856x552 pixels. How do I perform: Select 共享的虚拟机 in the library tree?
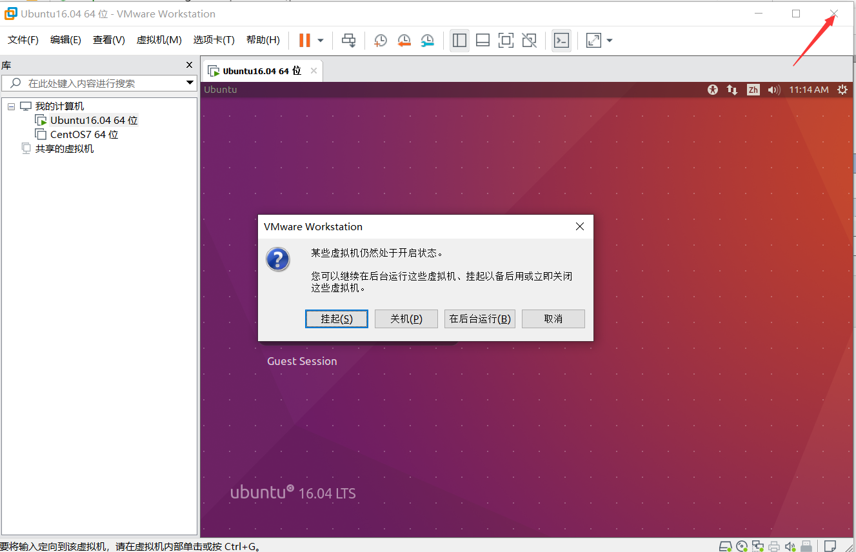(x=65, y=149)
